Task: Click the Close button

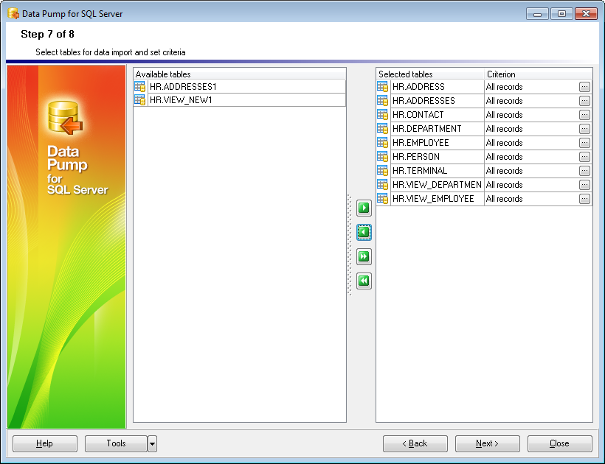Action: pos(559,443)
